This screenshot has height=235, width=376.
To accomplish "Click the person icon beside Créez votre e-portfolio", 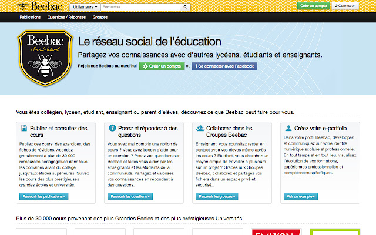I will (x=288, y=128).
